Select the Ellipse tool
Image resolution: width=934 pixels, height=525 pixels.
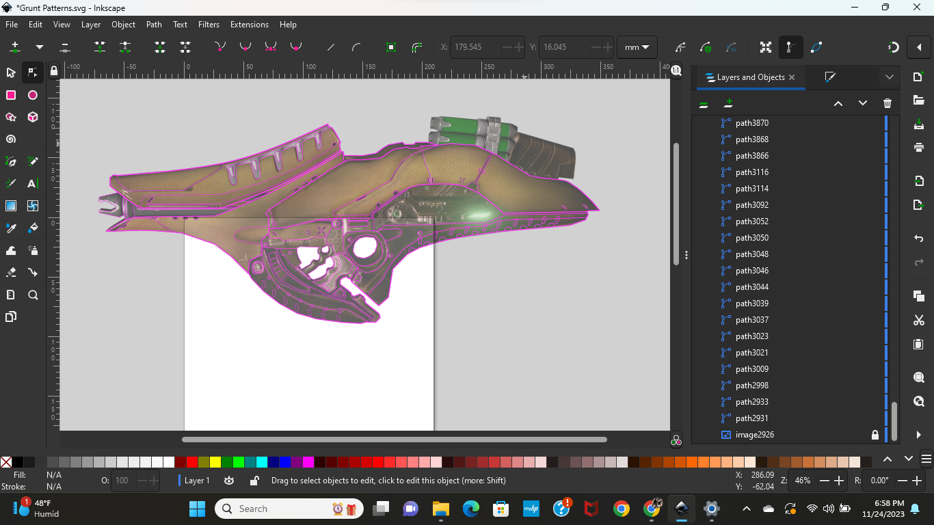click(x=32, y=95)
